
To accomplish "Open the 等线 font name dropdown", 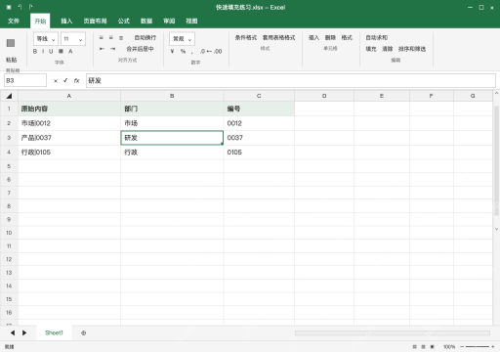I will [x=46, y=39].
